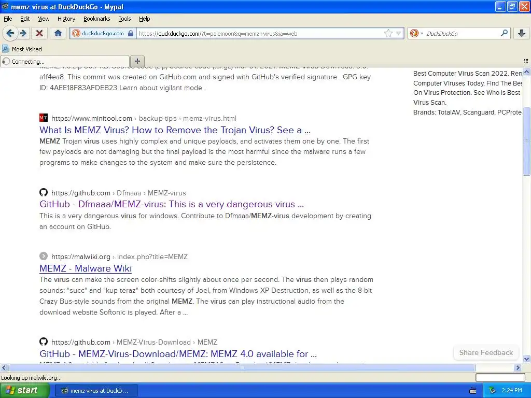
Task: Open the search engine selector dropdown
Action: pos(416,33)
